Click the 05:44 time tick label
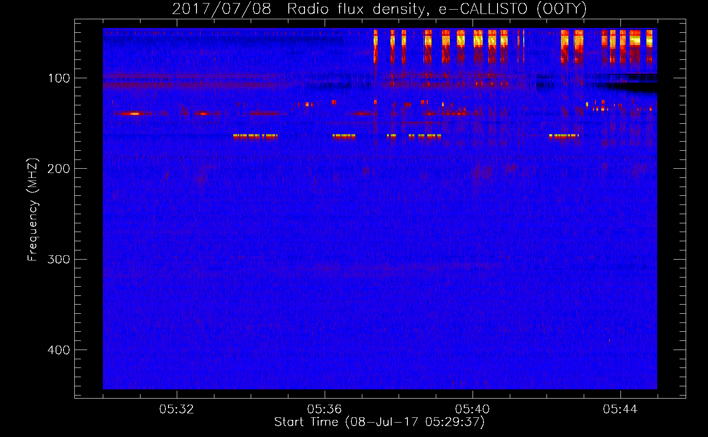 pyautogui.click(x=620, y=409)
